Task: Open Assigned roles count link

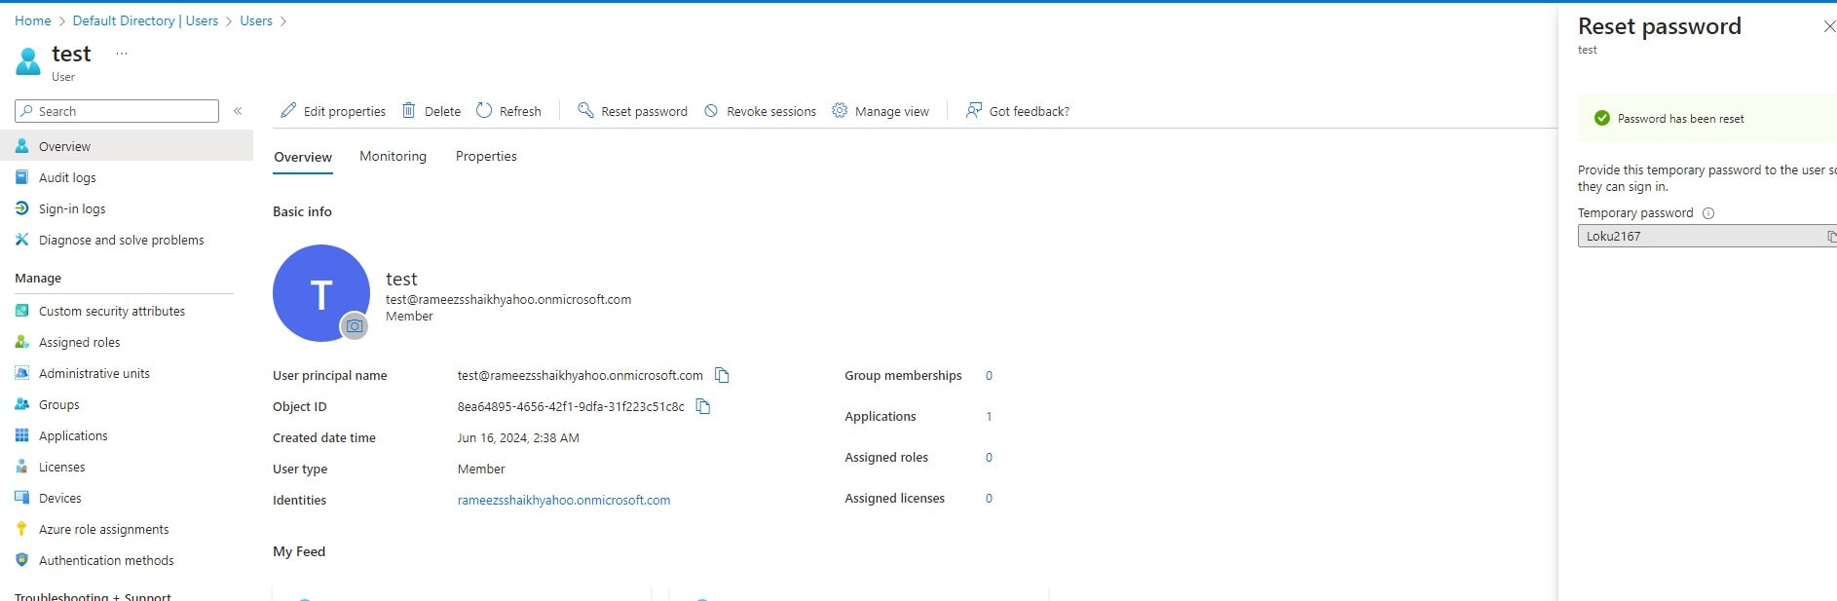Action: pyautogui.click(x=989, y=457)
